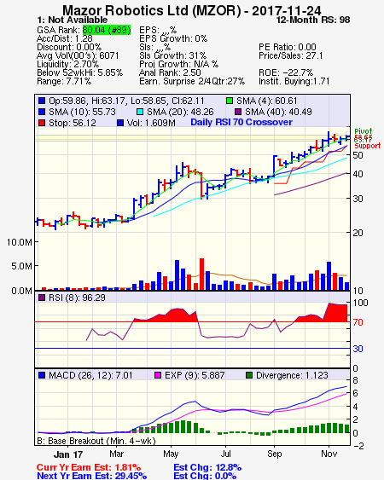Click the purple SMA (40) legend swatch
Screen dimensions: 384x480
238,112
